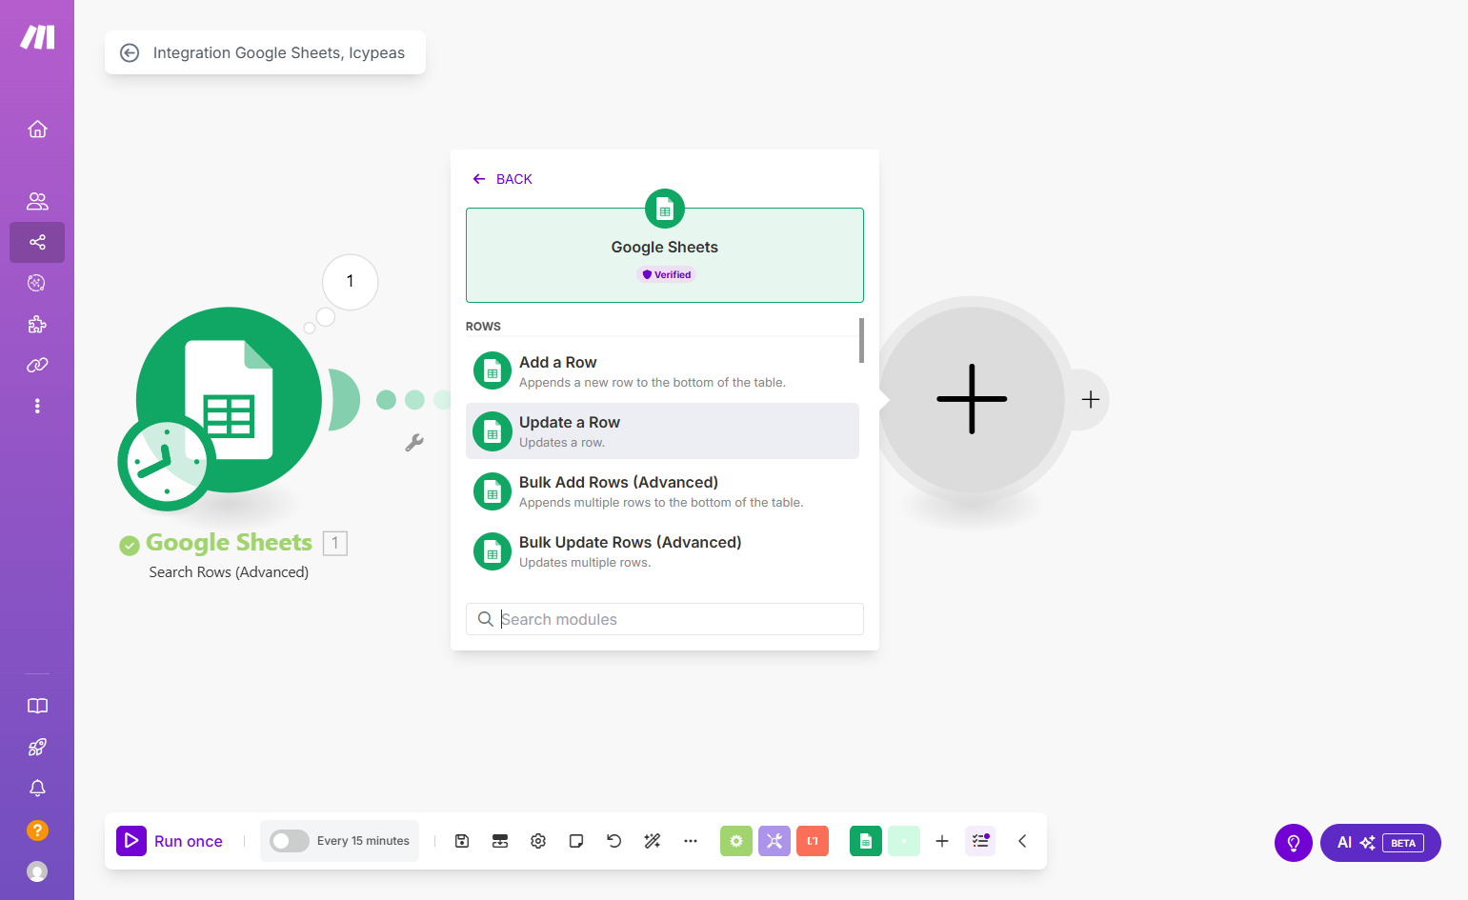
Task: Open the toolbar three-dots More menu
Action: coord(691,841)
